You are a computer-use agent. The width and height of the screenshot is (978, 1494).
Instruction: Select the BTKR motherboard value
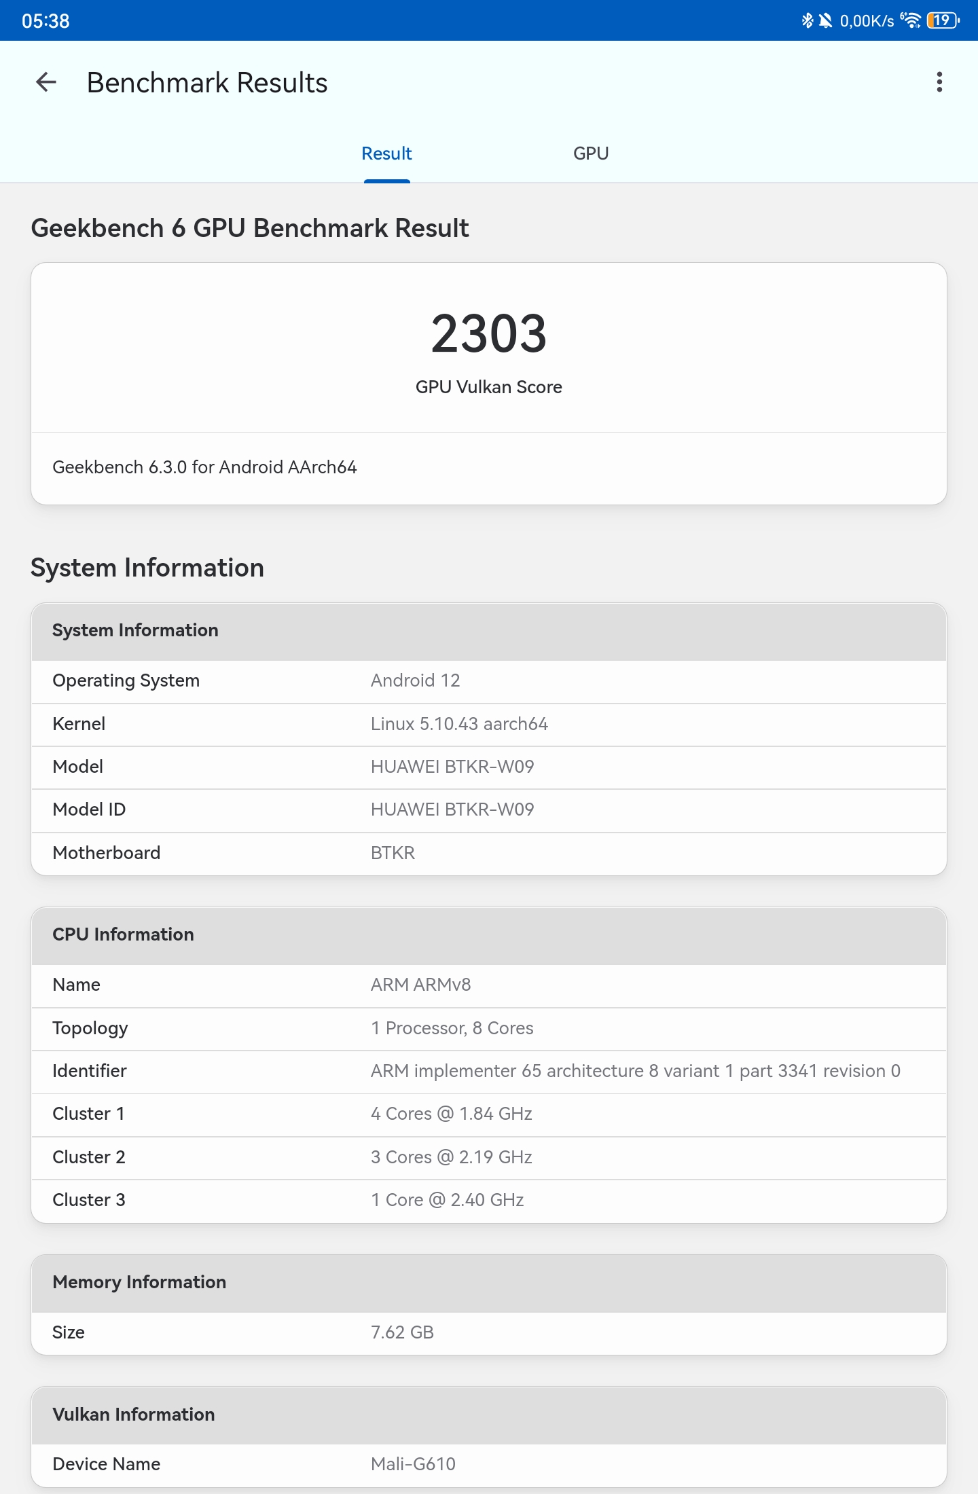tap(393, 853)
